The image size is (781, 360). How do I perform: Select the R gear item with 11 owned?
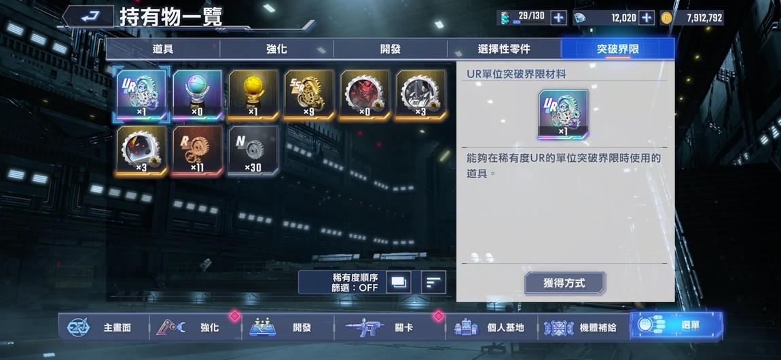[197, 151]
